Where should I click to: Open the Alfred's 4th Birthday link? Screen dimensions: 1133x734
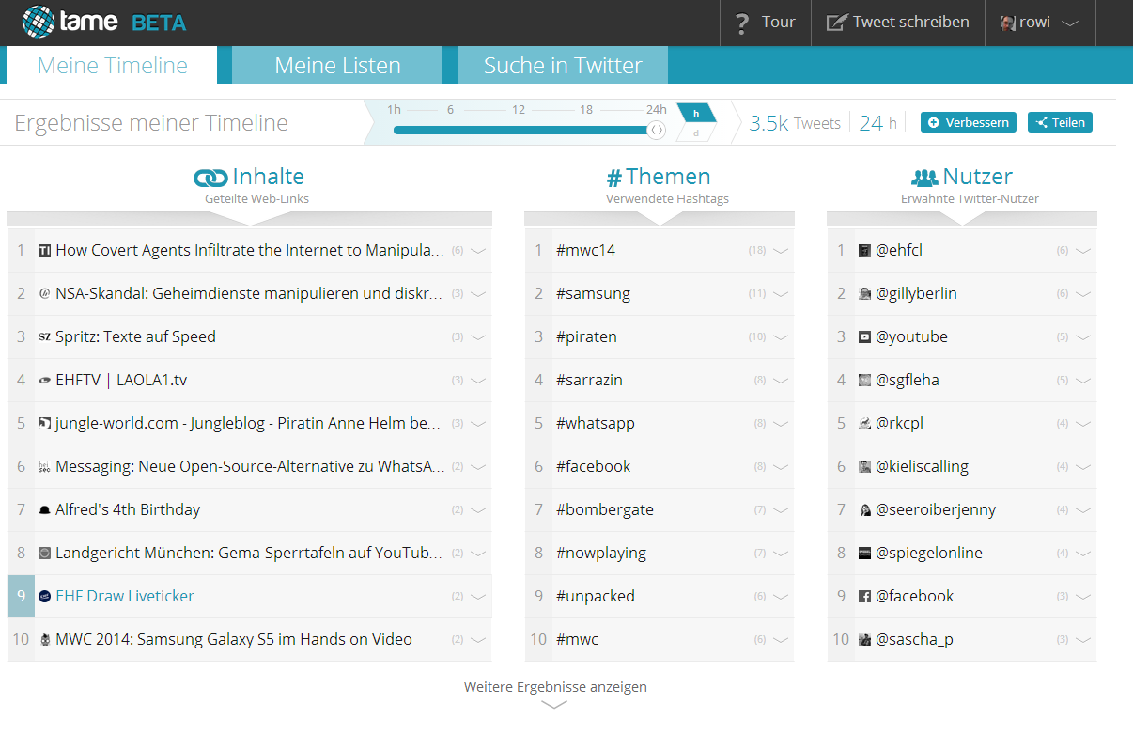[128, 509]
